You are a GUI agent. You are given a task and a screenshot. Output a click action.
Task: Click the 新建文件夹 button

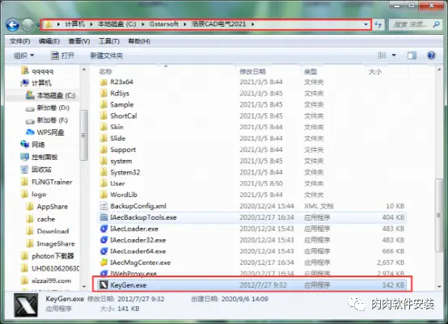[107, 56]
